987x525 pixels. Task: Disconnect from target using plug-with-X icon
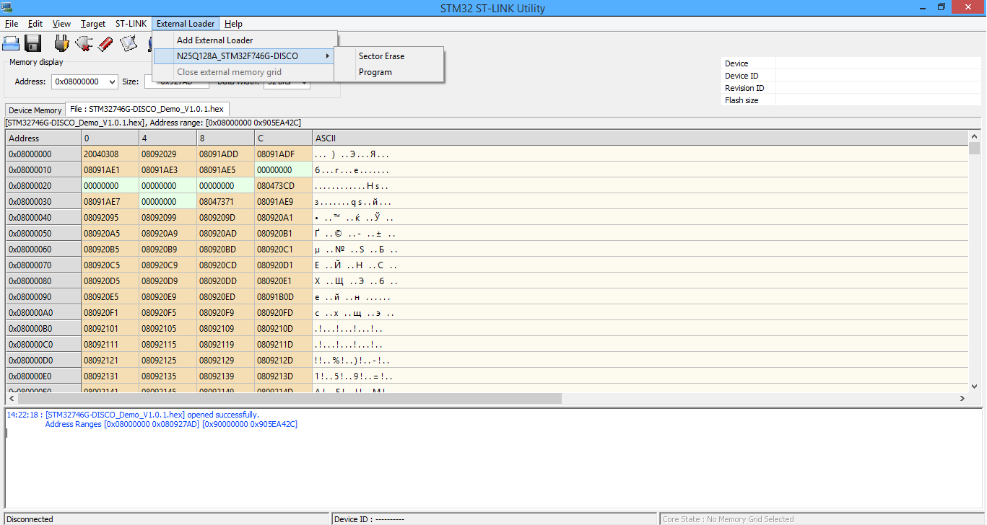(84, 43)
